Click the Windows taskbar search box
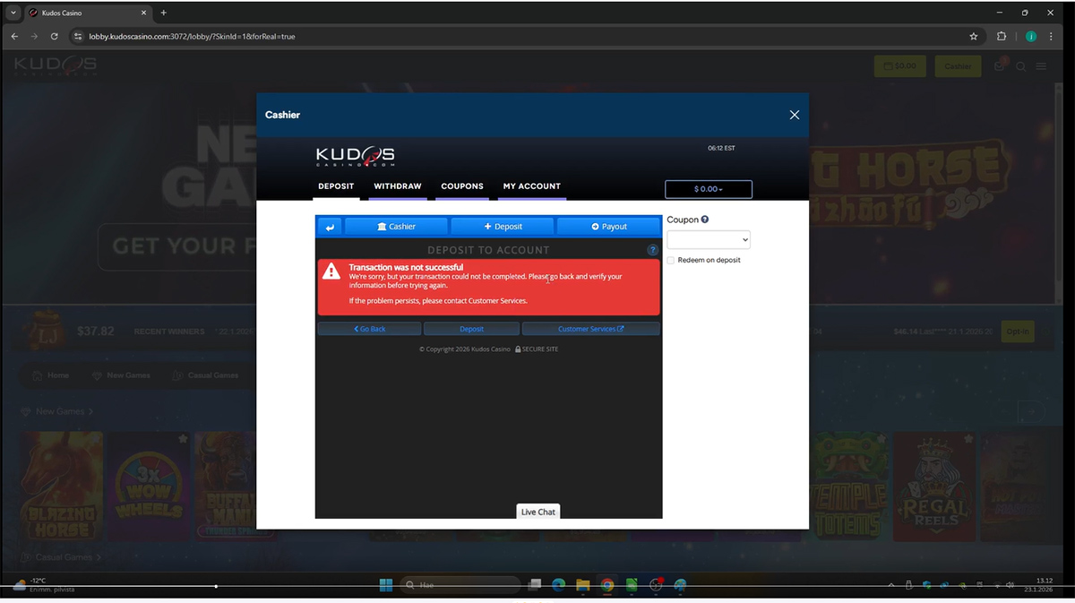 [x=460, y=585]
